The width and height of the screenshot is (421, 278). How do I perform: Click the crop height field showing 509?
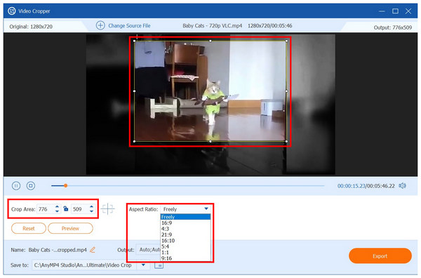point(80,209)
